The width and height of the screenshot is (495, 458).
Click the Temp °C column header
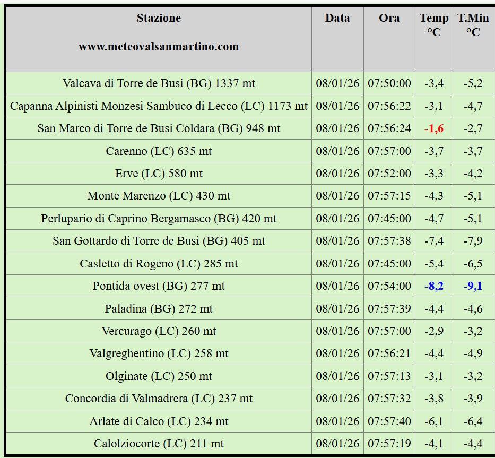[433, 25]
